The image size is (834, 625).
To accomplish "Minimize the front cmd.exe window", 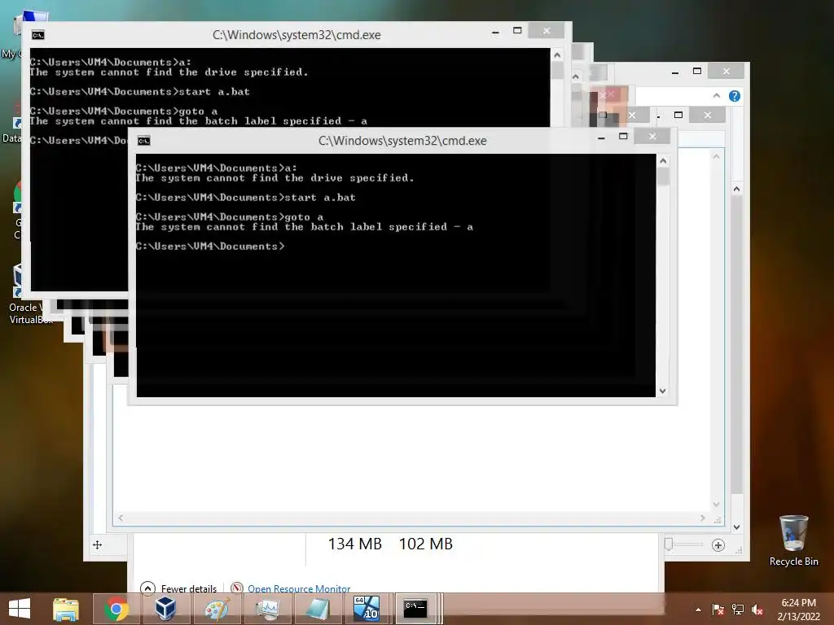I will (x=601, y=137).
